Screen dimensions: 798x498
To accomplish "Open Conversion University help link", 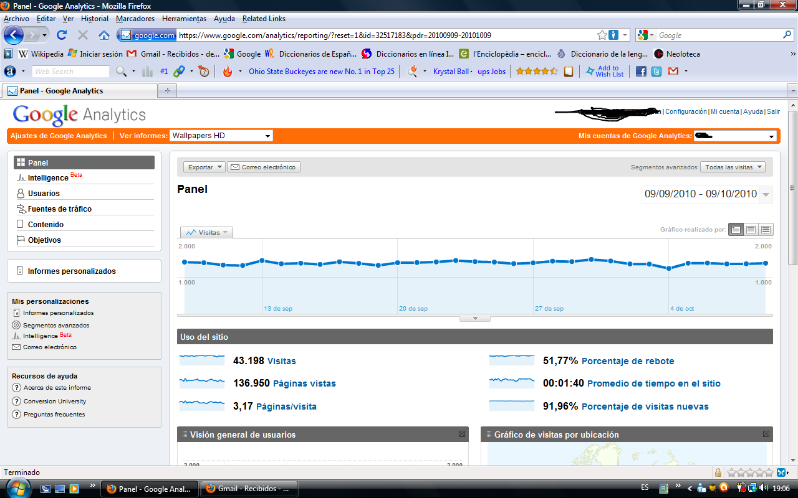I will click(x=55, y=401).
